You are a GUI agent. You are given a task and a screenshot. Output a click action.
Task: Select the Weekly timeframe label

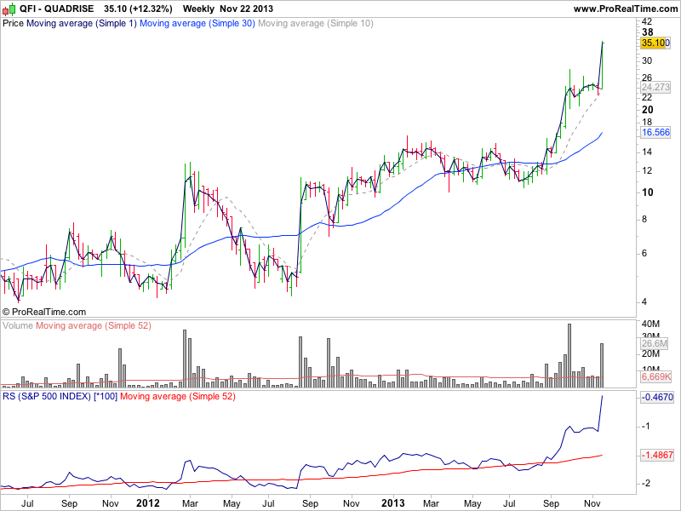tap(198, 9)
